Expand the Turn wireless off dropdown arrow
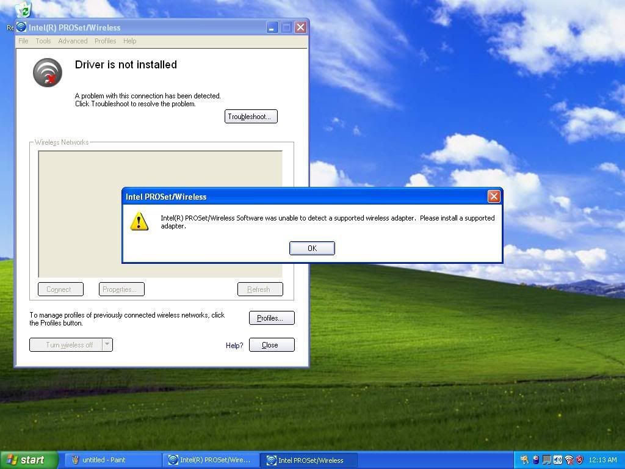 [x=107, y=344]
